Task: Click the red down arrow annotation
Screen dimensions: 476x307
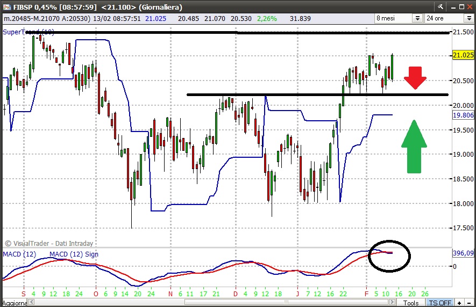Action: [415, 78]
